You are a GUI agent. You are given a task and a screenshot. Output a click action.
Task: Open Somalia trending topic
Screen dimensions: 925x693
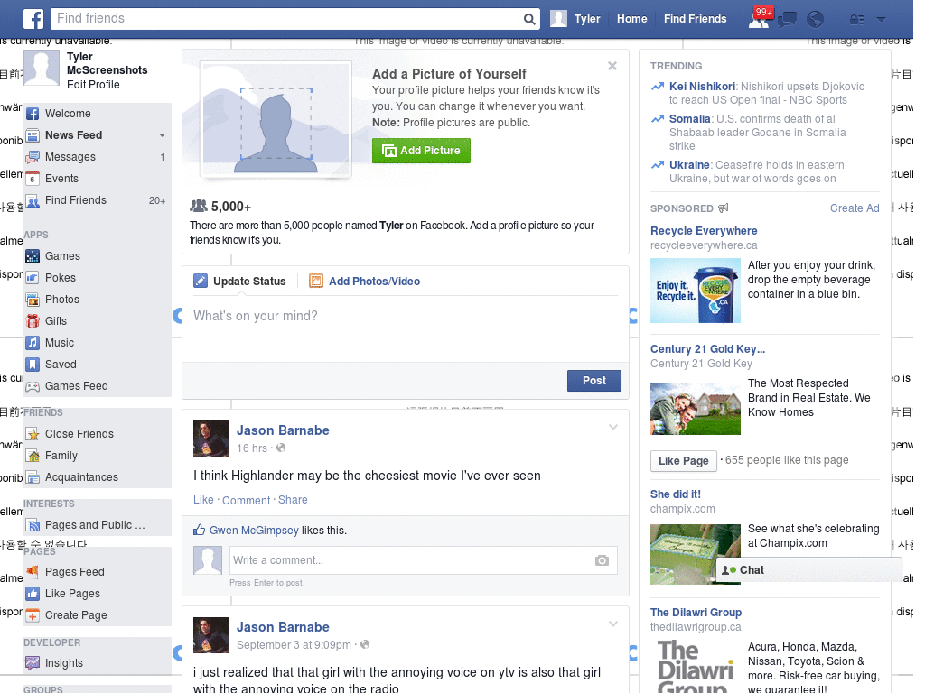pos(689,119)
